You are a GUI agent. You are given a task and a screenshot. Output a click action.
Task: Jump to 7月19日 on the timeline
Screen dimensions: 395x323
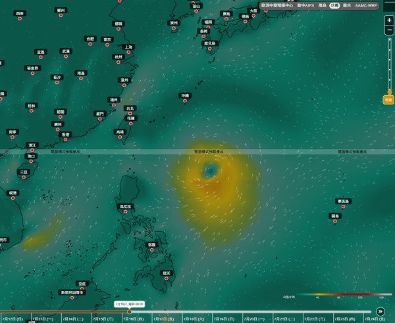coord(224,319)
